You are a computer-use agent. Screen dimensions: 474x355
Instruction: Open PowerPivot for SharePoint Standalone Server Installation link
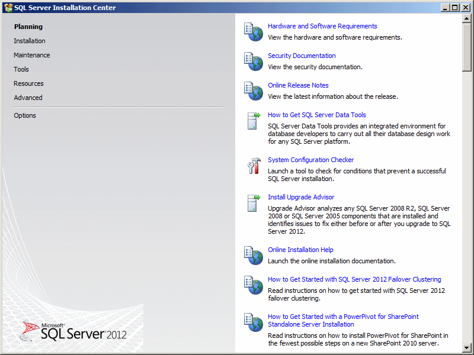(343, 320)
